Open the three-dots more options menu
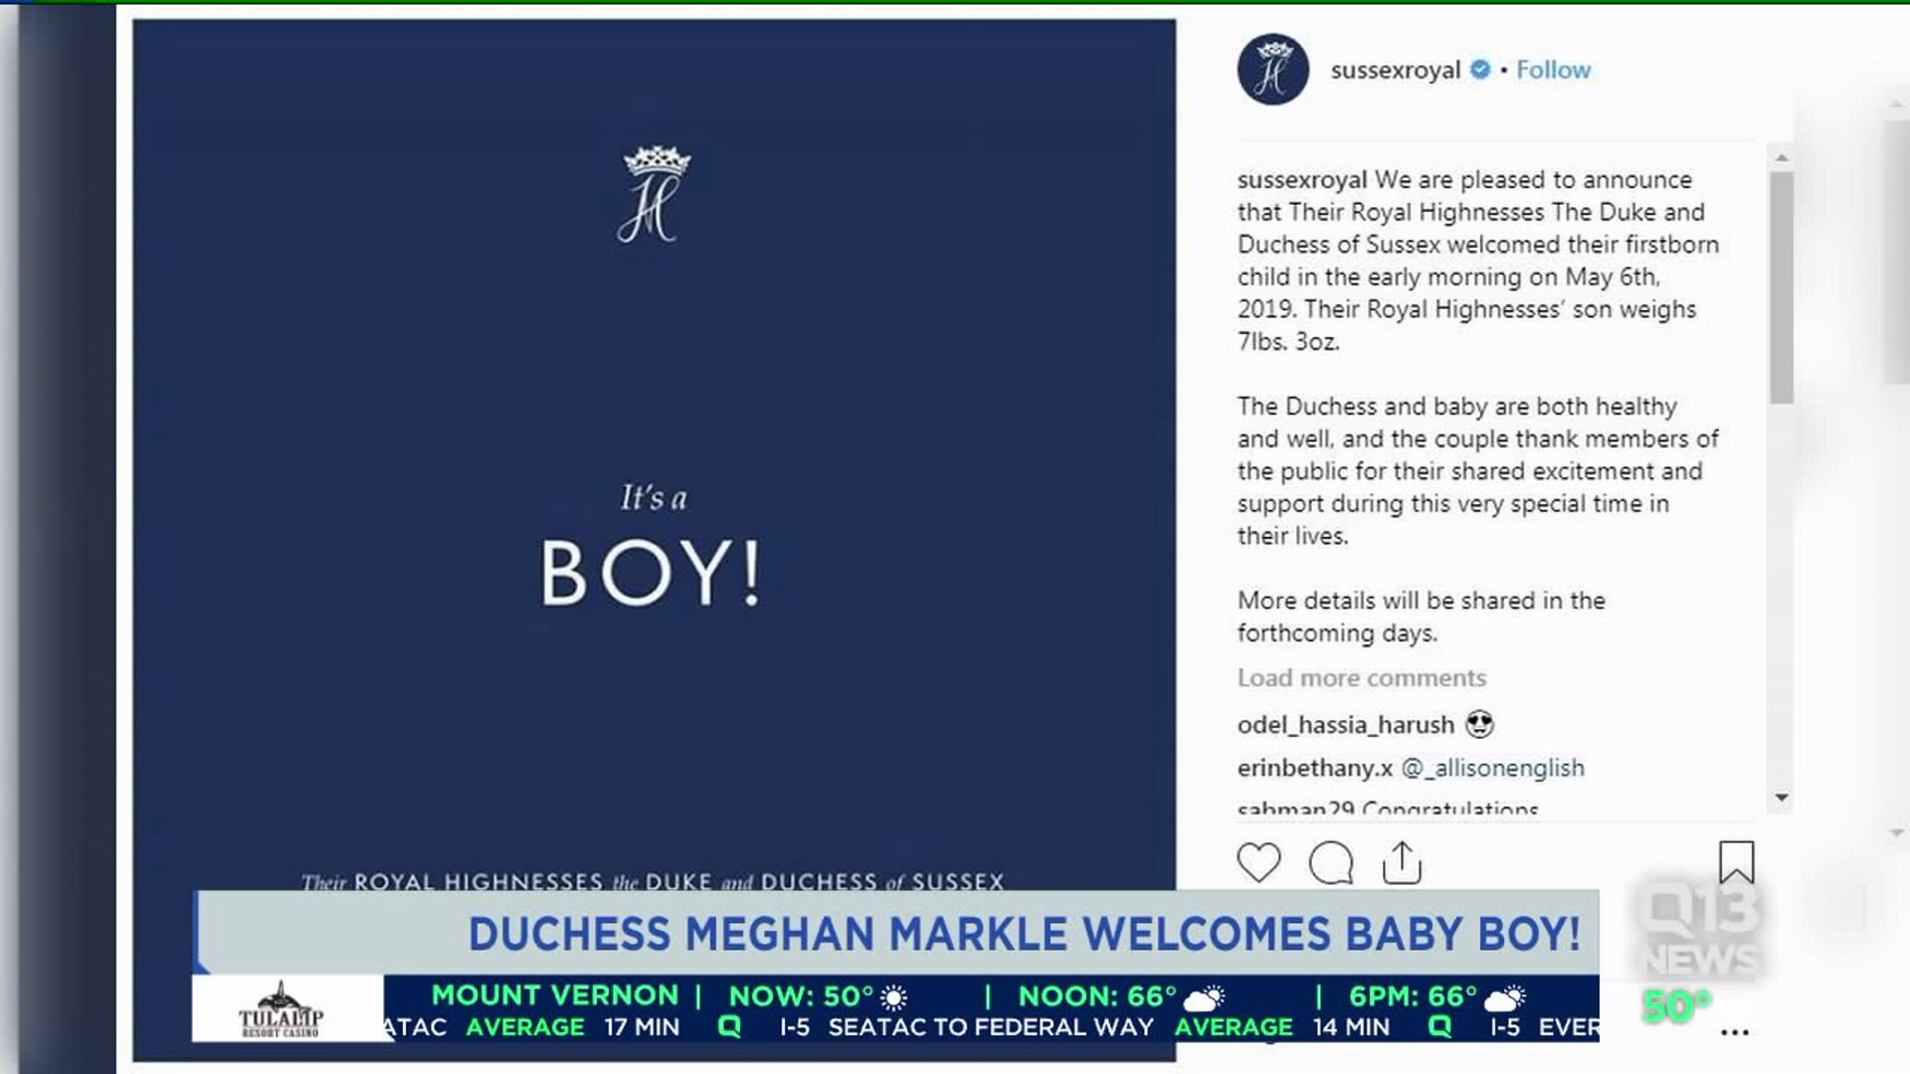Viewport: 1910px width, 1074px height. [x=1735, y=1032]
